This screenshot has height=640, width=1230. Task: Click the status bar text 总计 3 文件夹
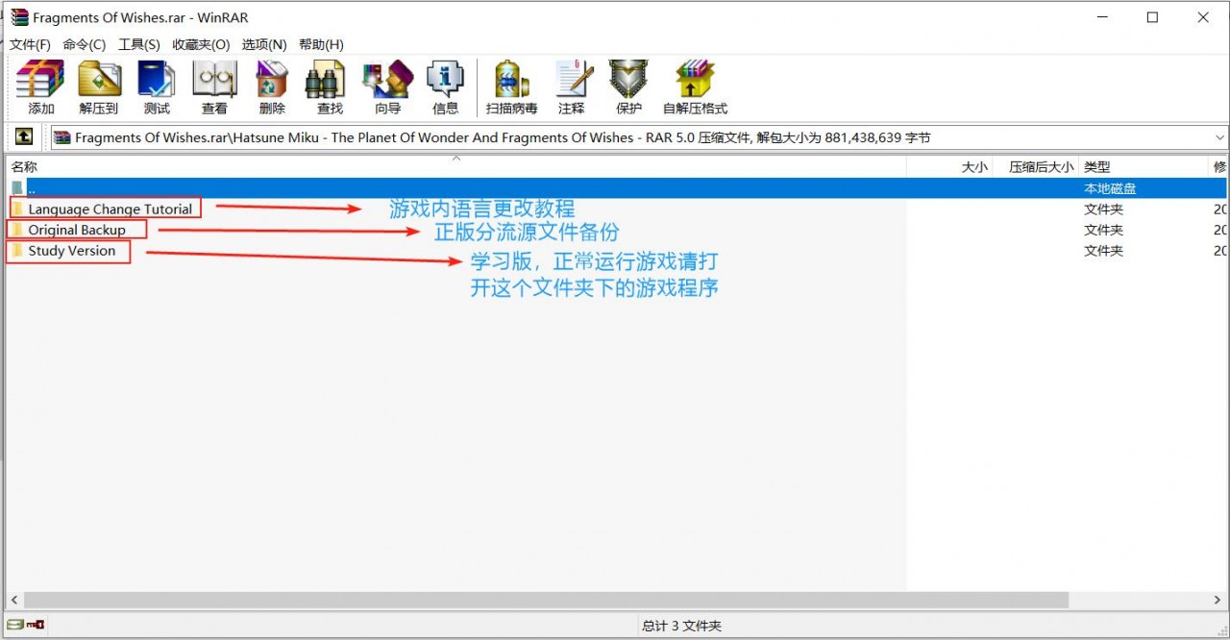point(681,626)
